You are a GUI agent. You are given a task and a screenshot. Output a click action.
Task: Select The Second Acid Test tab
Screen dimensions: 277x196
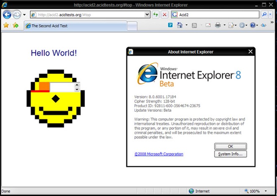tap(76, 26)
